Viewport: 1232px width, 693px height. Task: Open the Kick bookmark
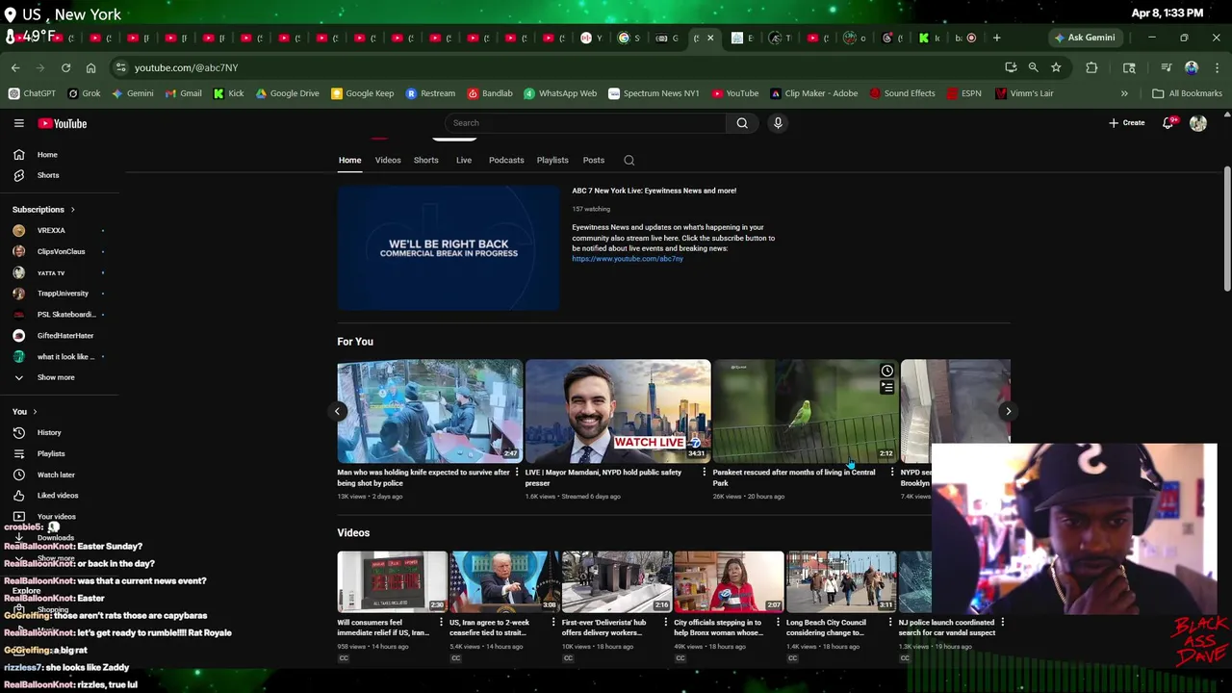click(228, 93)
